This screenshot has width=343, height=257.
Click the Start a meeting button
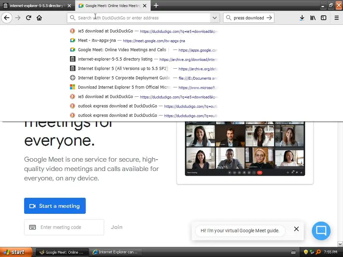[55, 206]
